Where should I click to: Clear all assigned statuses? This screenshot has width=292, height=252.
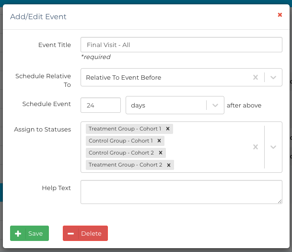[x=256, y=147]
